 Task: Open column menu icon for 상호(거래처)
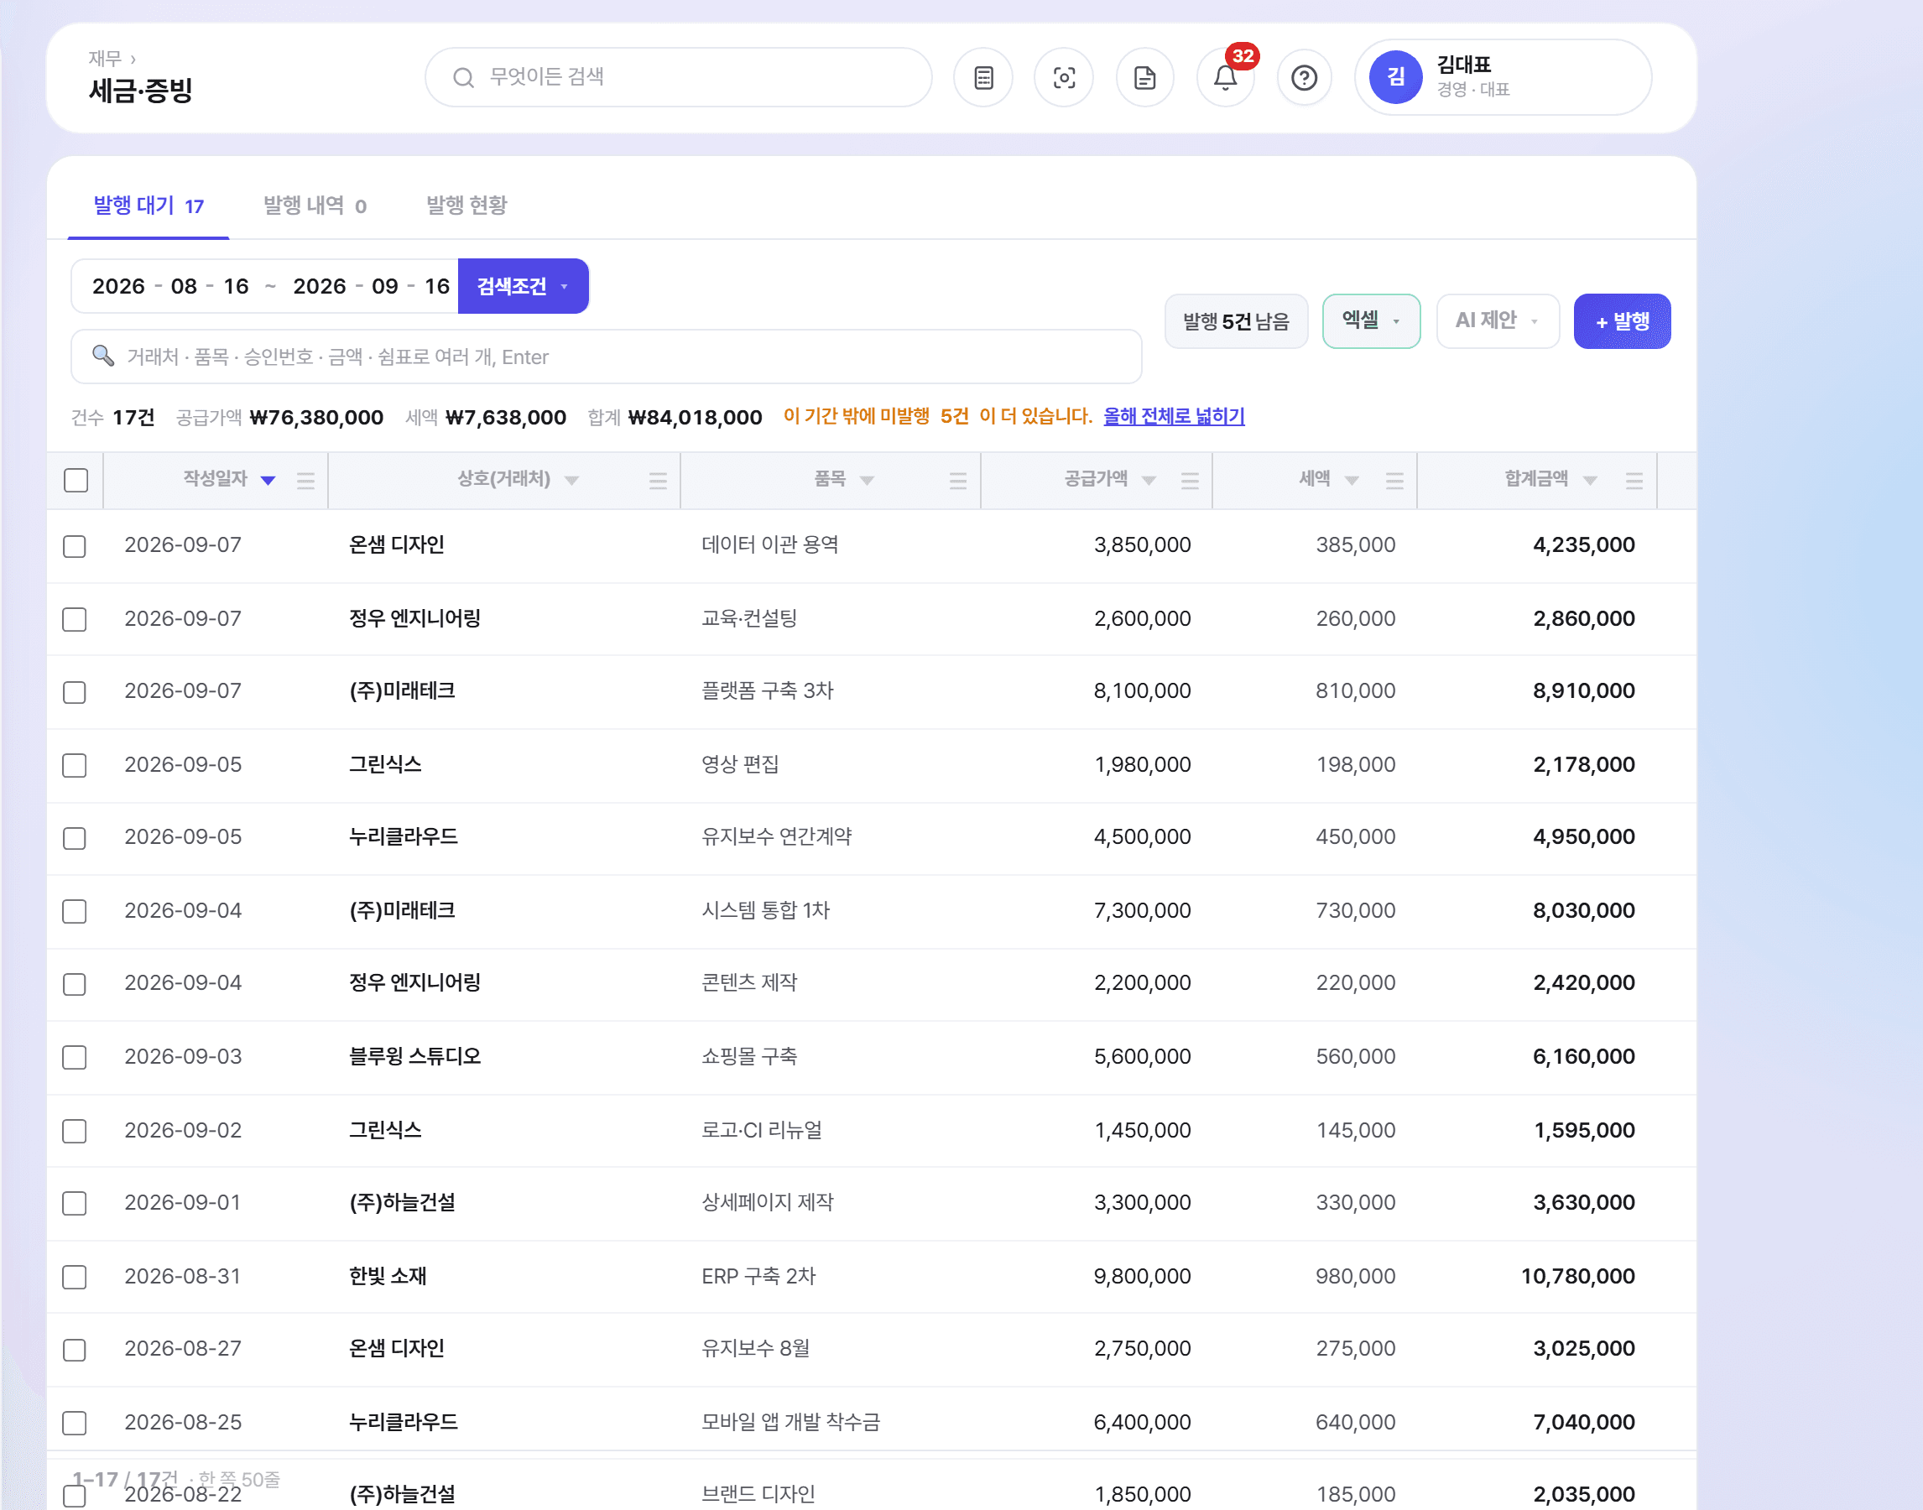[x=658, y=480]
